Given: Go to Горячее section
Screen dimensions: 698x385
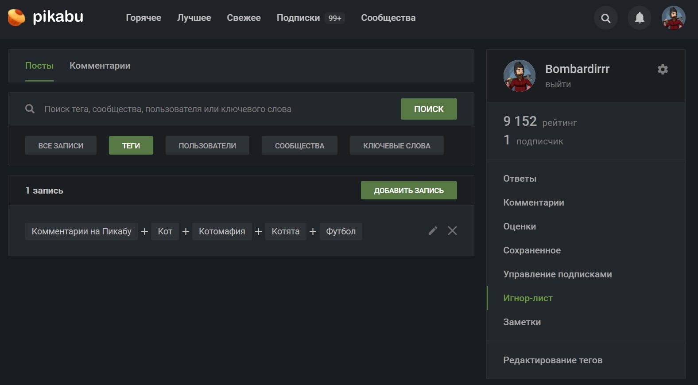Looking at the screenshot, I should 143,18.
